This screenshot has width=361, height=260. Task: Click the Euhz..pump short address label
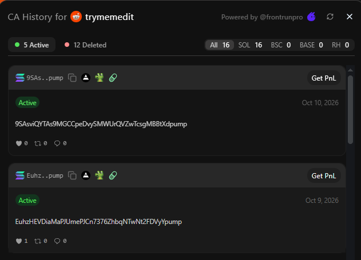point(45,175)
